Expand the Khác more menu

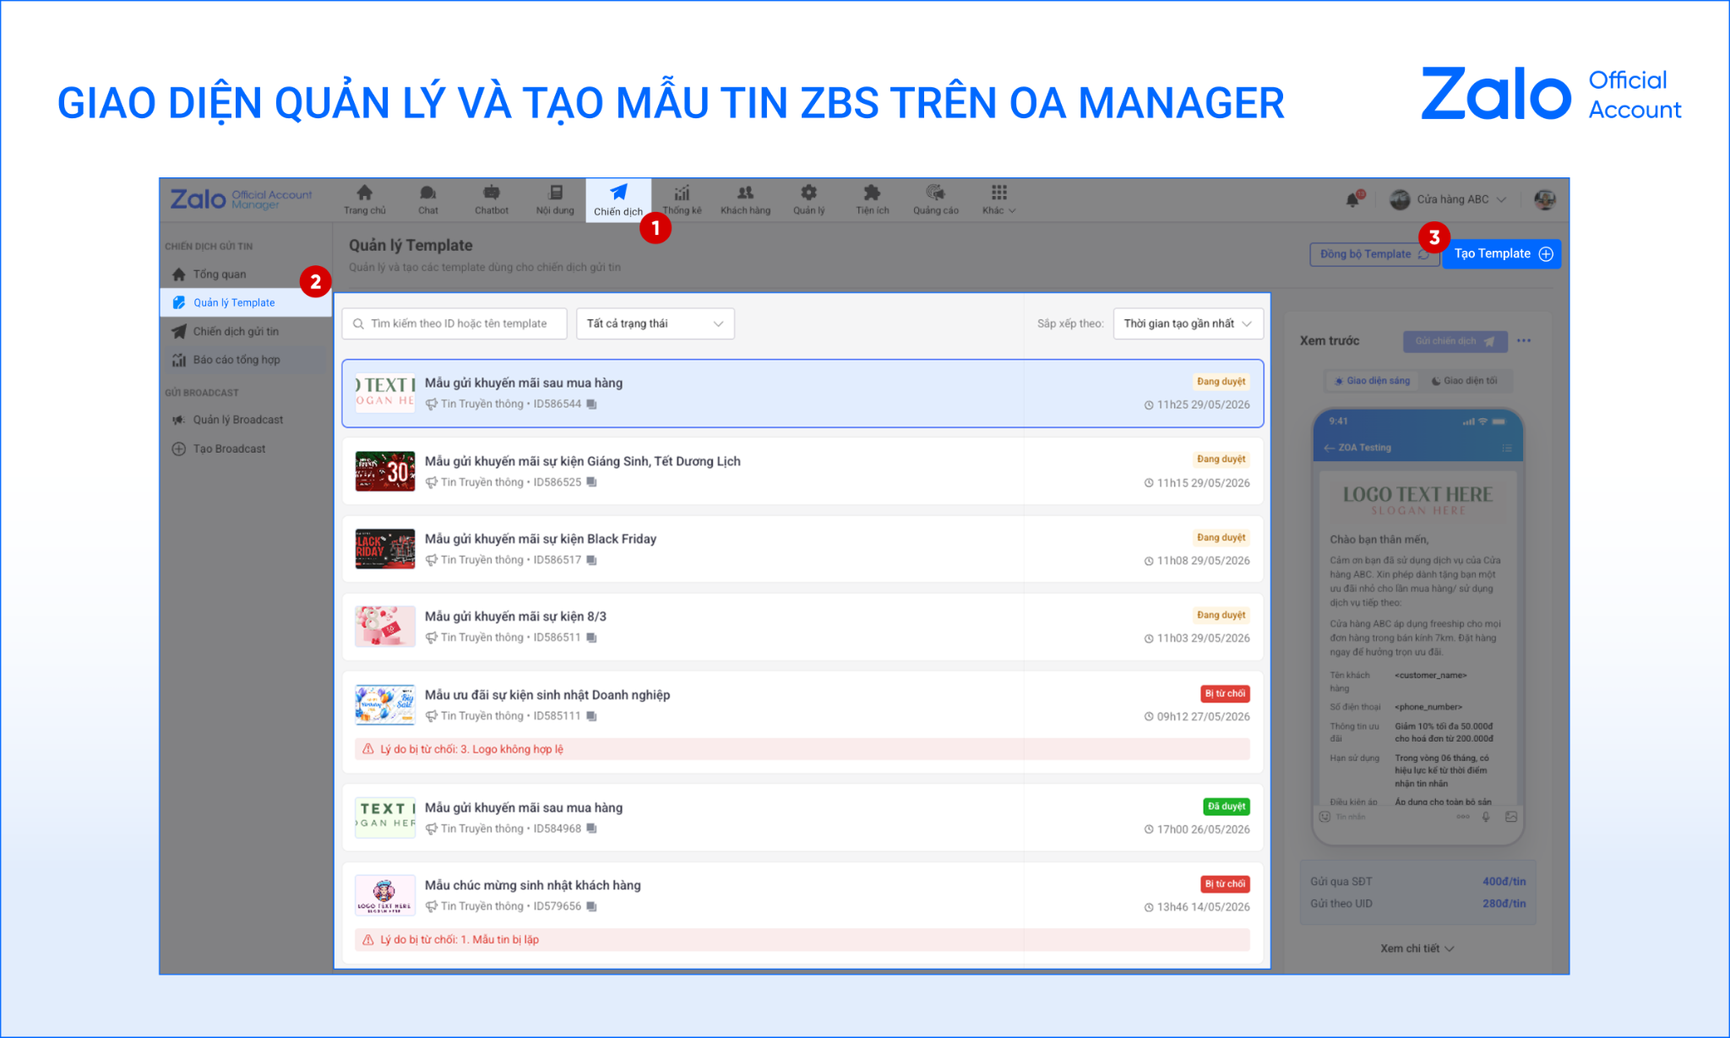998,199
